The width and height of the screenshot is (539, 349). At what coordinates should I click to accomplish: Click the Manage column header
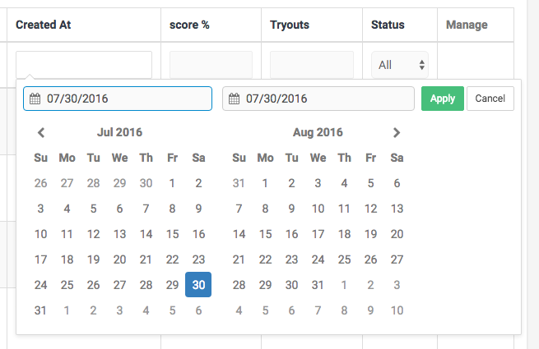(x=467, y=25)
